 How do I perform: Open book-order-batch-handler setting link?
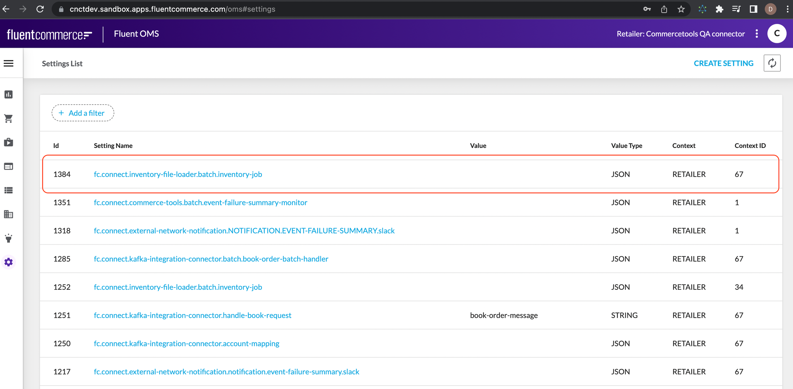point(211,259)
